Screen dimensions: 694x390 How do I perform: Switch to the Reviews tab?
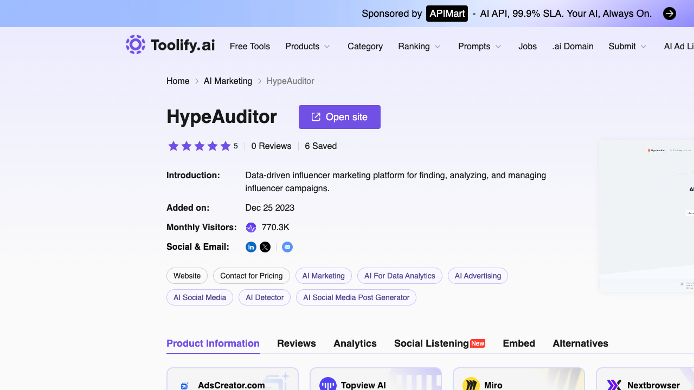(297, 343)
